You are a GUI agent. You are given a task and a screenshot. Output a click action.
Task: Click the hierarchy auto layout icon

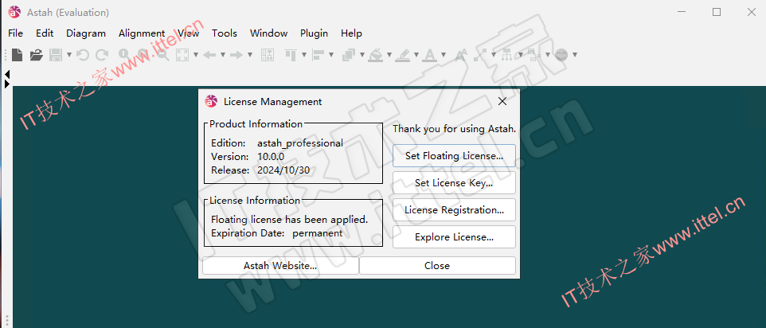pos(506,55)
